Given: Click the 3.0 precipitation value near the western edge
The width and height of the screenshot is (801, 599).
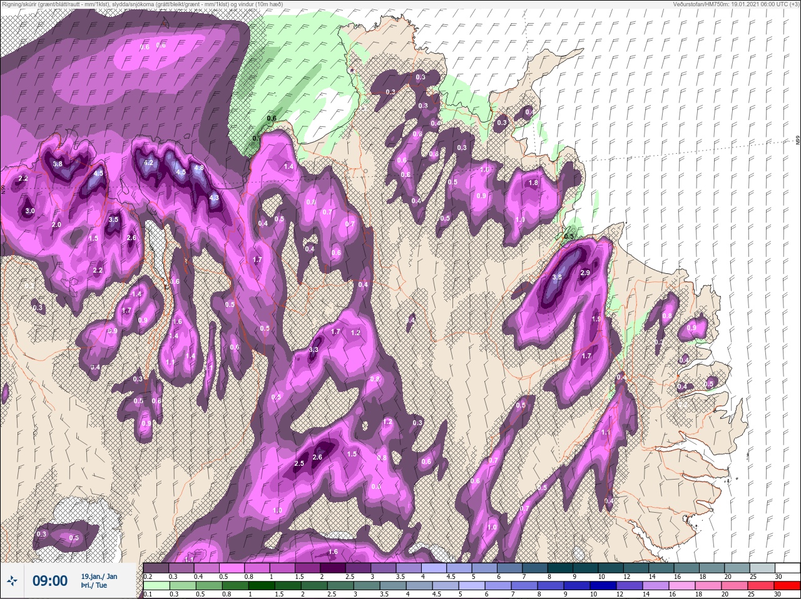Looking at the screenshot, I should [x=29, y=211].
